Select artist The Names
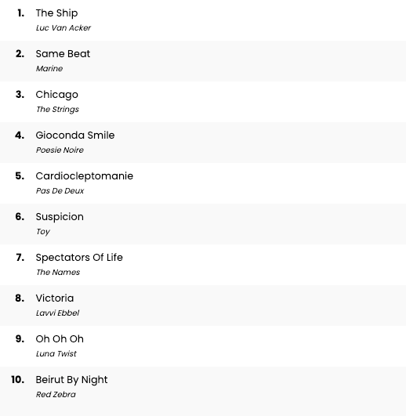This screenshot has height=416, width=406. pyautogui.click(x=58, y=272)
